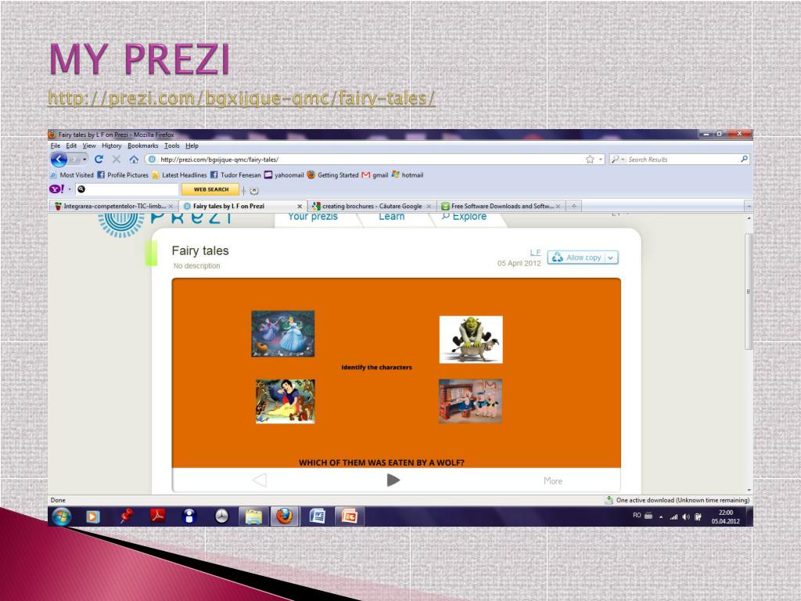Bookmark page with the star icon
The image size is (801, 601).
[x=590, y=160]
